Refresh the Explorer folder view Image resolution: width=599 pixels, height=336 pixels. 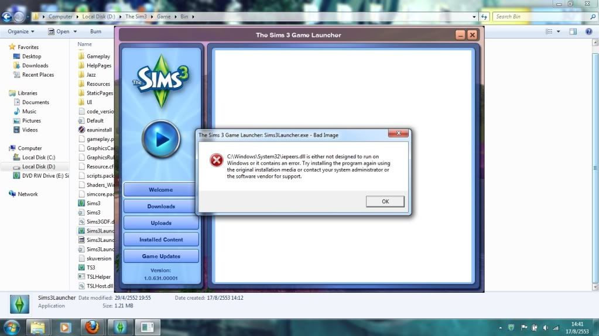[x=484, y=17]
